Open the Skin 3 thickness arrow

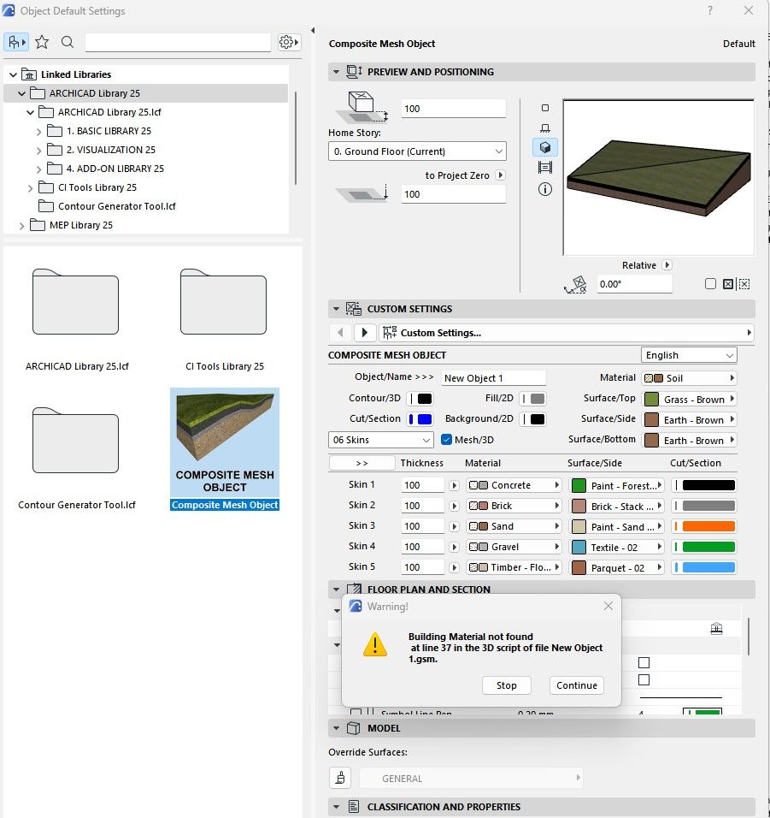click(454, 526)
